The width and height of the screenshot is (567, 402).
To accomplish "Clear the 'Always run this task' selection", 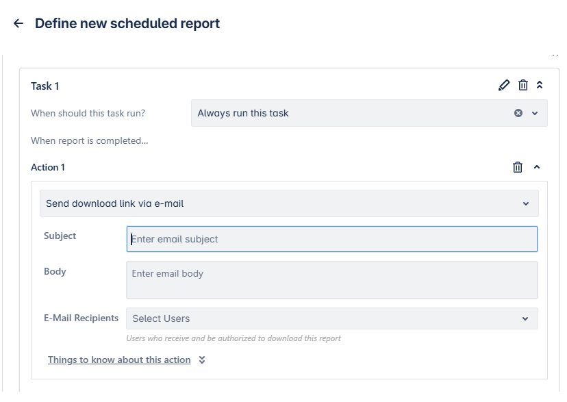I will click(518, 113).
